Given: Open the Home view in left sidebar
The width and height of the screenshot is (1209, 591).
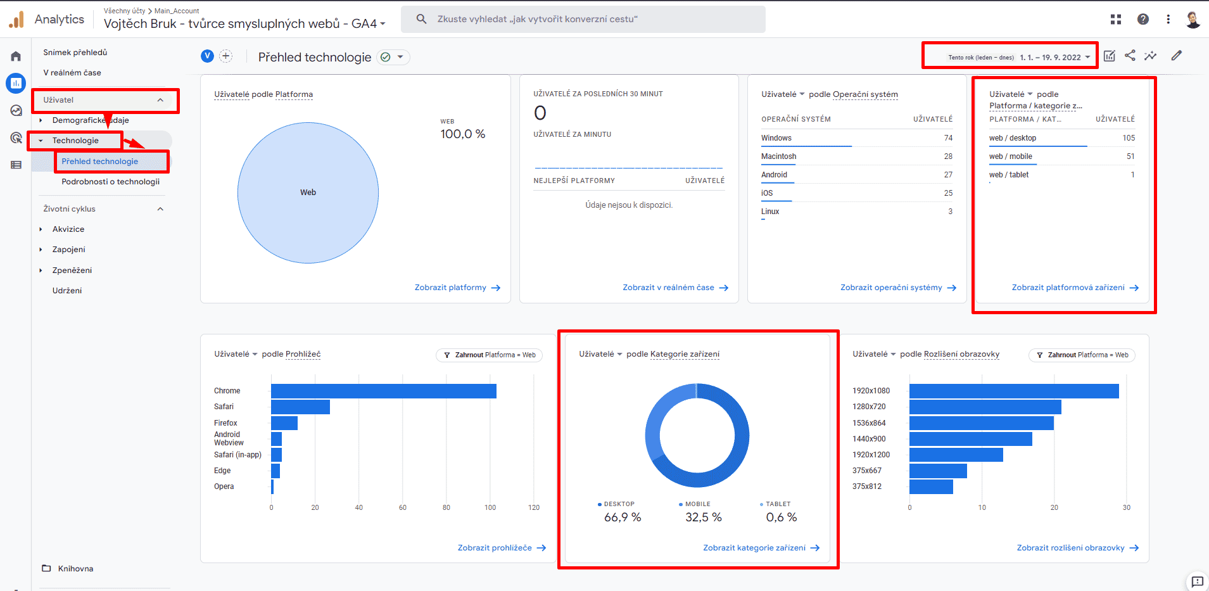Looking at the screenshot, I should [x=15, y=56].
